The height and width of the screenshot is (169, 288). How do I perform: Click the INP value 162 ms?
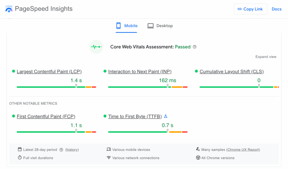[x=167, y=80]
